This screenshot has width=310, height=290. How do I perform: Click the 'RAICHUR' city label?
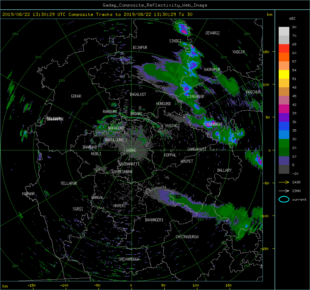click(x=253, y=92)
